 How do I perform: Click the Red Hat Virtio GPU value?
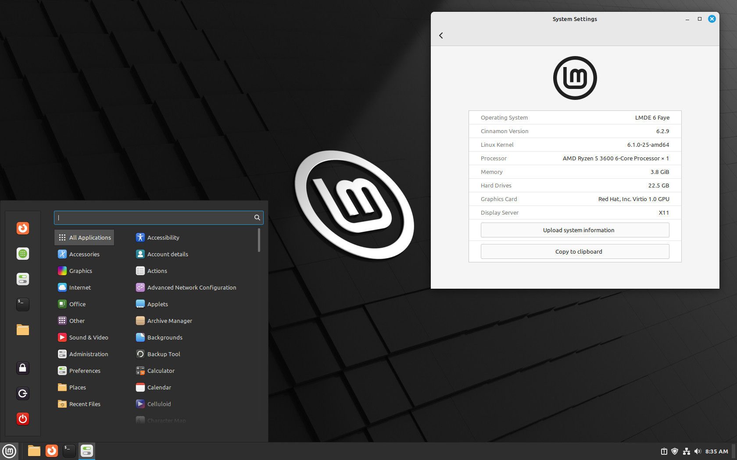[x=633, y=199]
